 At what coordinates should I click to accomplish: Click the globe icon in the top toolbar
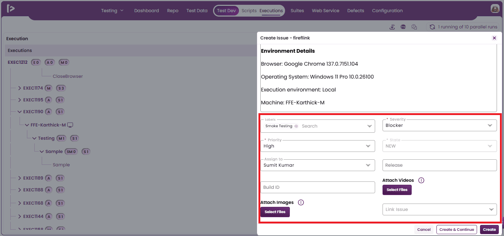click(x=403, y=27)
